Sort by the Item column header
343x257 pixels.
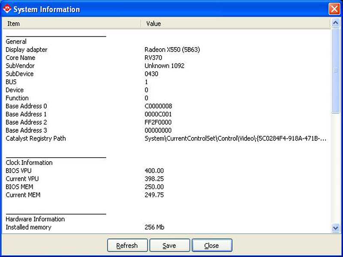[72, 24]
